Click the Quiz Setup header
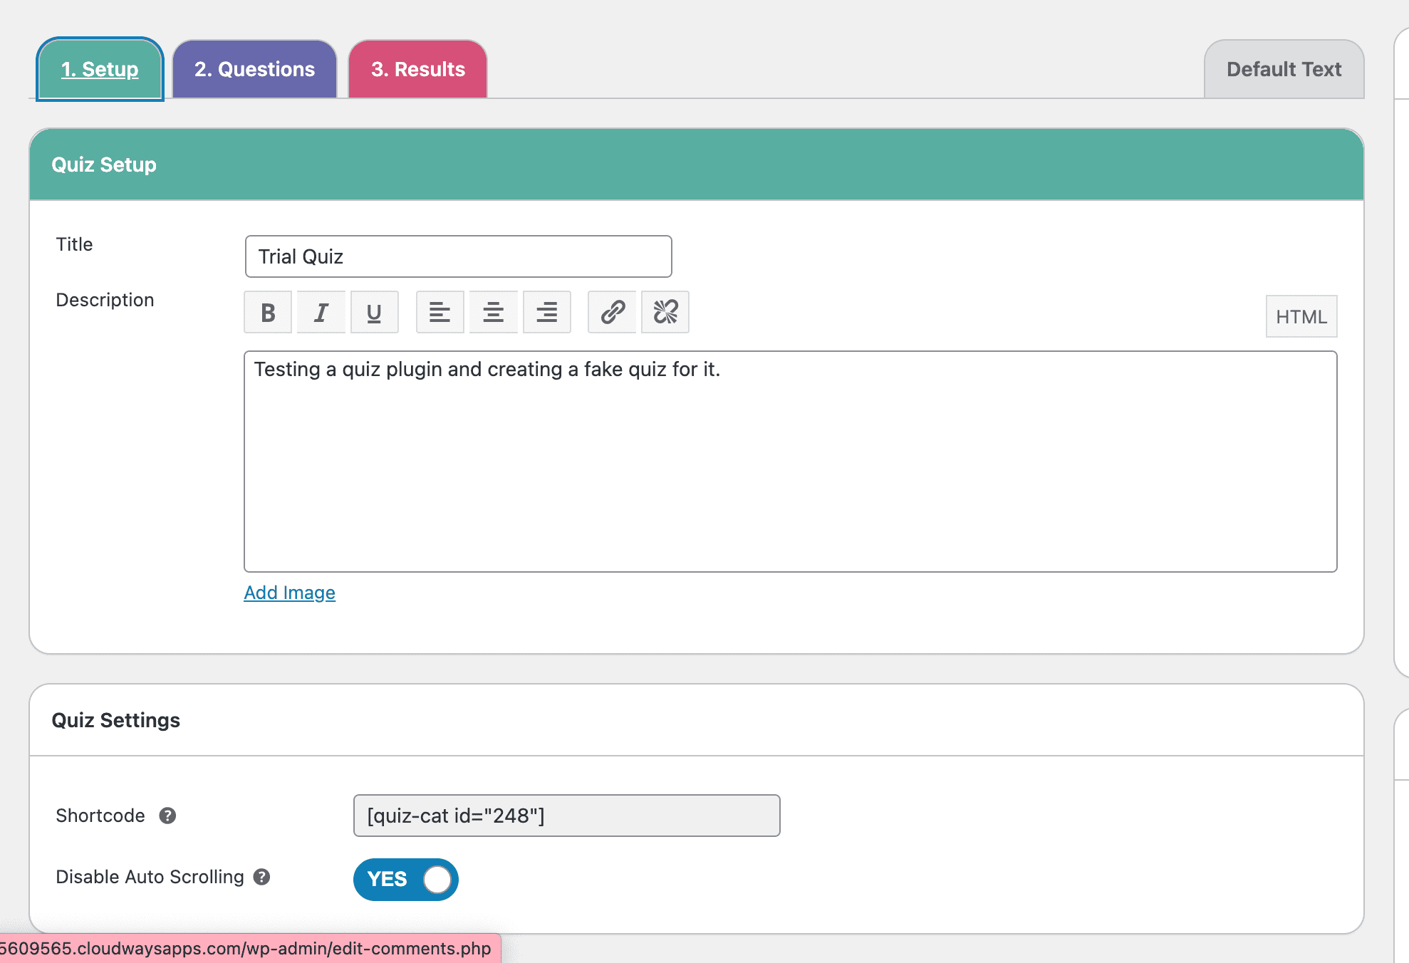 (697, 165)
